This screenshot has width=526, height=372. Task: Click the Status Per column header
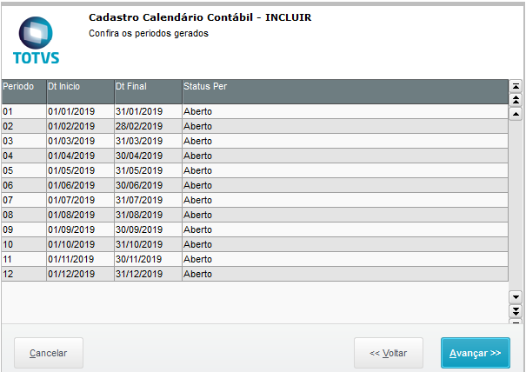(345, 91)
